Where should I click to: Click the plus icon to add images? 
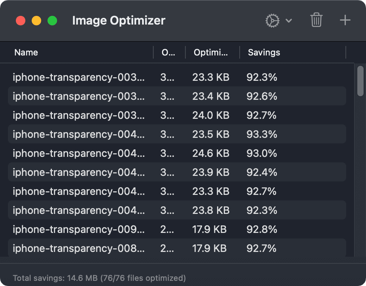pos(345,20)
